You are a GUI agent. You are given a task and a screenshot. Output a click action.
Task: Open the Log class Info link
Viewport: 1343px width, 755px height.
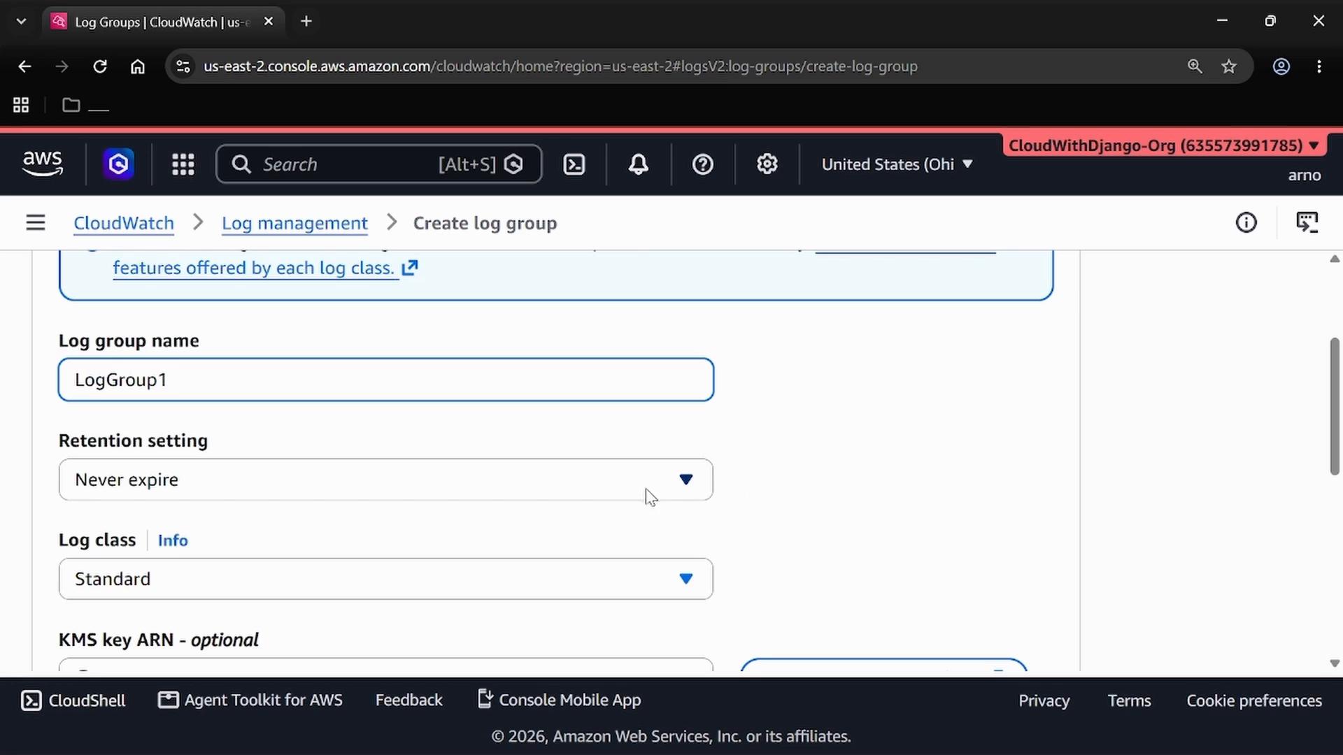click(173, 540)
